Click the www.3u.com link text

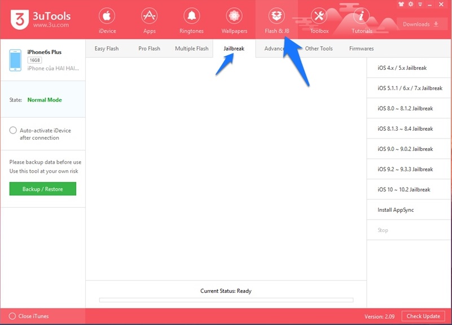51,25
